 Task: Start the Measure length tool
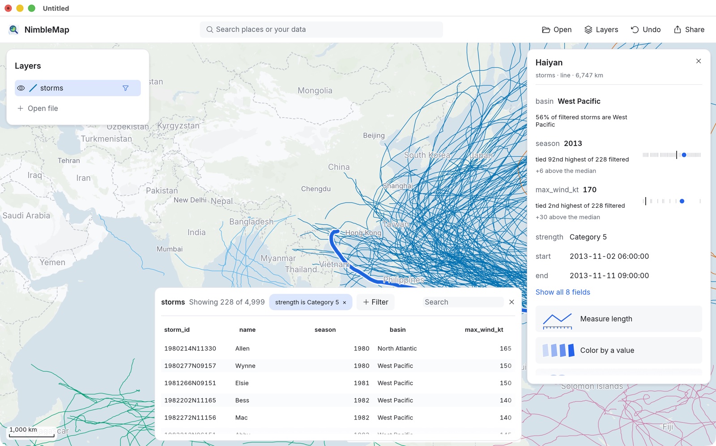pos(618,319)
